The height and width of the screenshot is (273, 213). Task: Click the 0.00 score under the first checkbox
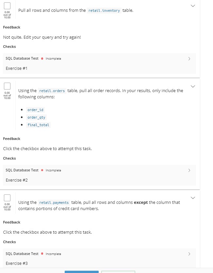coord(7,12)
